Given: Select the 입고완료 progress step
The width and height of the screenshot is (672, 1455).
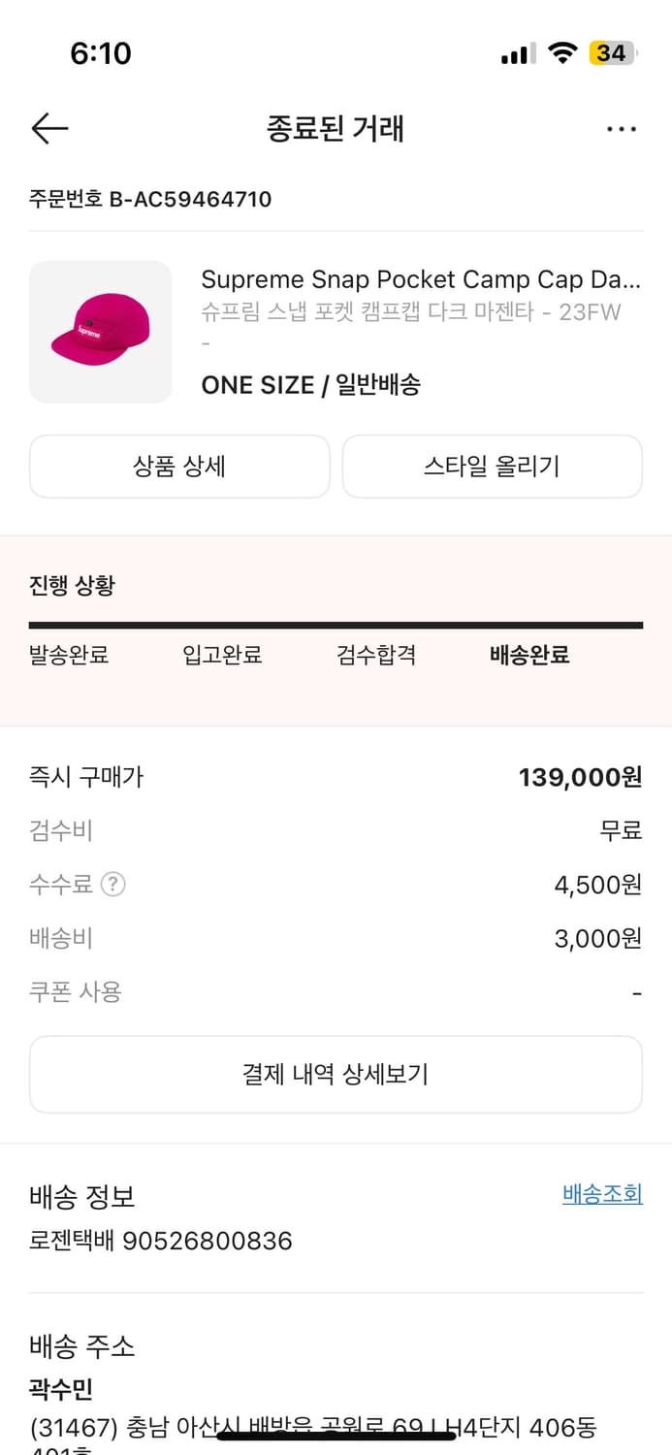Looking at the screenshot, I should coord(222,655).
